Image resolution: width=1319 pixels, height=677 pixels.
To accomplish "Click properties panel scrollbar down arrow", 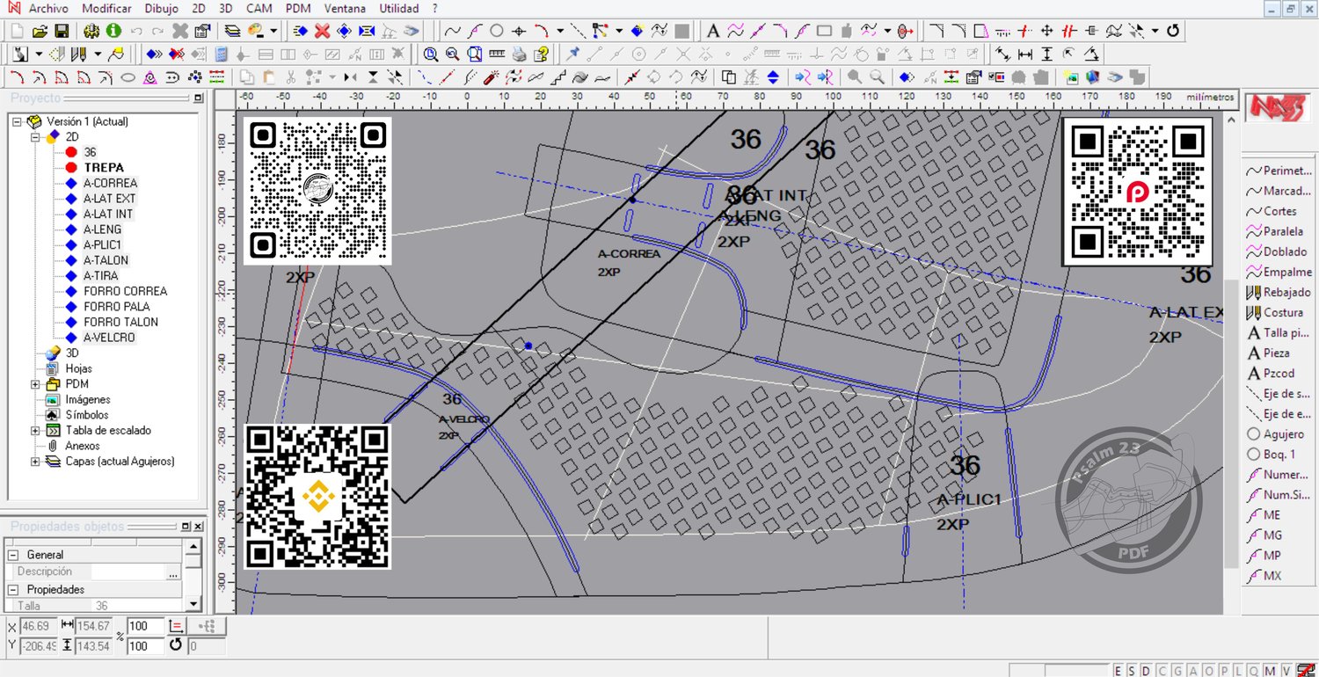I will tap(193, 604).
